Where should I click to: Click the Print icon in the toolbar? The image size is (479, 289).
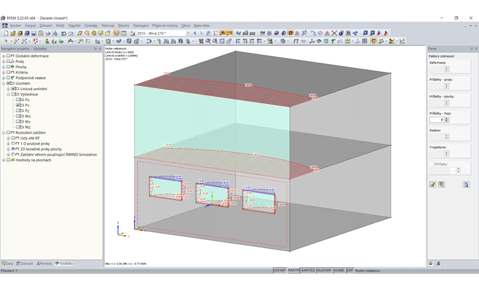[x=48, y=33]
